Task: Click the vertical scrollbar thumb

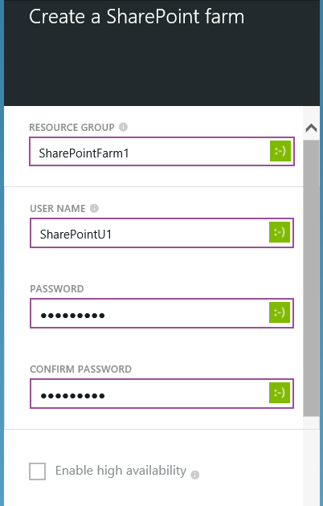Action: pyautogui.click(x=312, y=278)
